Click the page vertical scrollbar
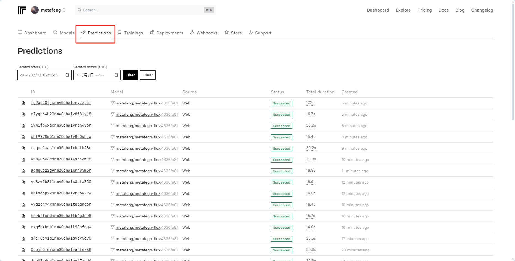The height and width of the screenshot is (261, 515). tap(513, 62)
